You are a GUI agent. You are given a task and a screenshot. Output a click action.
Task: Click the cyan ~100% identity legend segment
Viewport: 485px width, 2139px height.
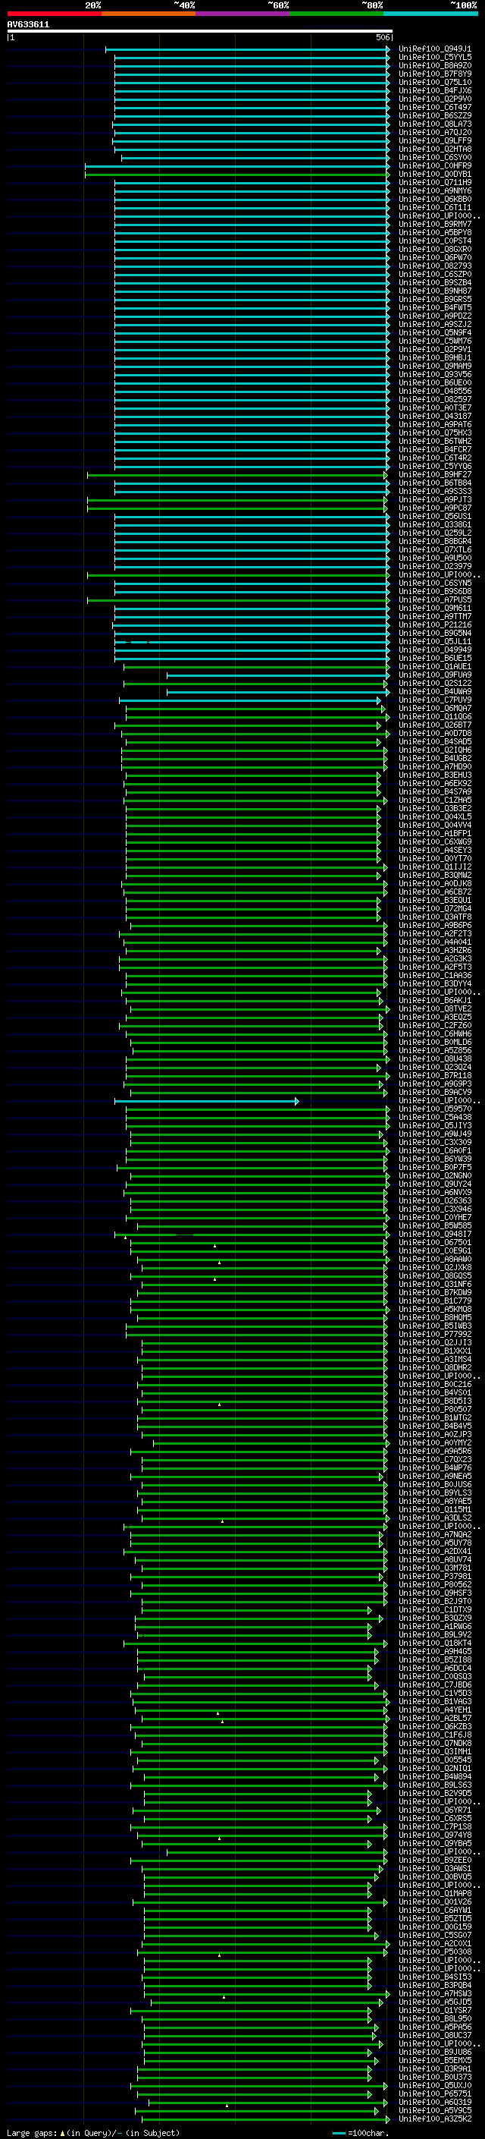coord(430,14)
